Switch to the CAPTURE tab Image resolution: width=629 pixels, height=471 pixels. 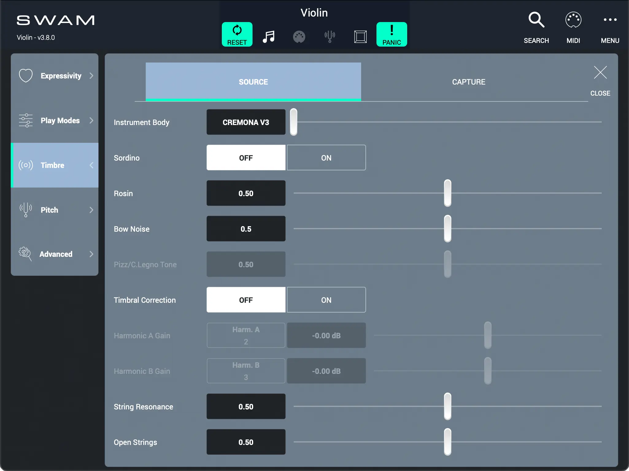point(469,82)
